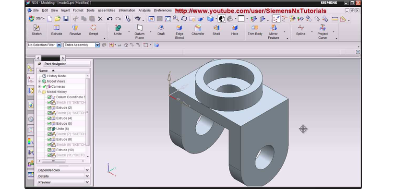Toggle the Extrude (5) checkbox

[49, 124]
